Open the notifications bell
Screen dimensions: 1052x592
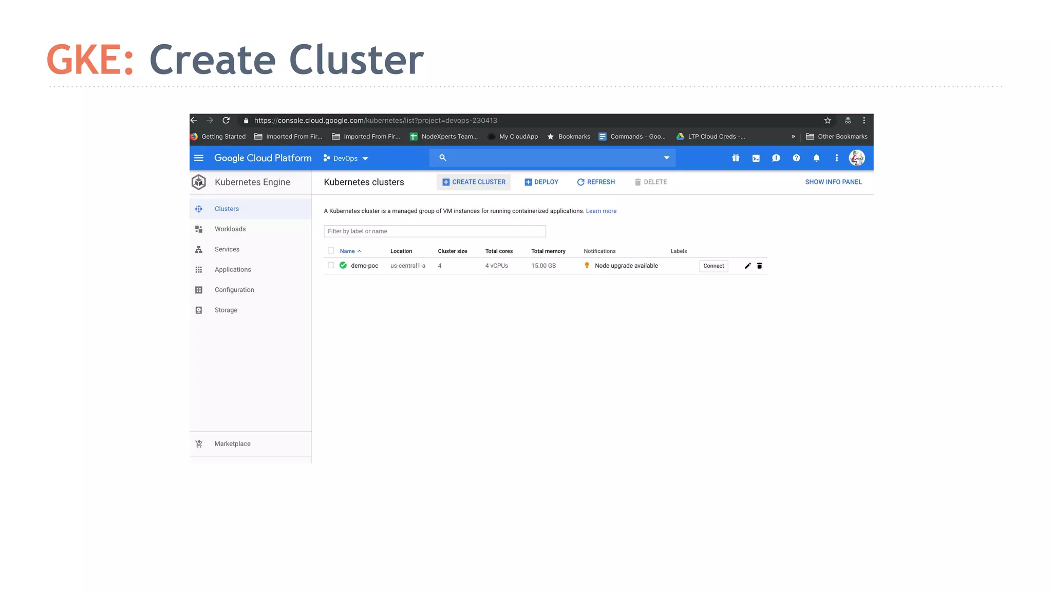[816, 158]
